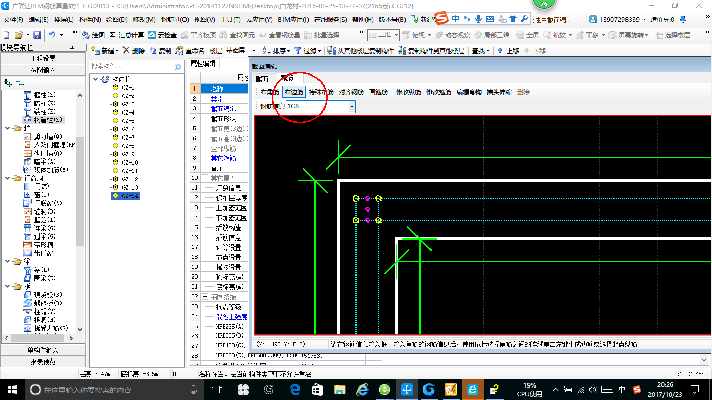Viewport: 712px width, 400px height.
Task: Click 新建 to create a component
Action: click(105, 51)
